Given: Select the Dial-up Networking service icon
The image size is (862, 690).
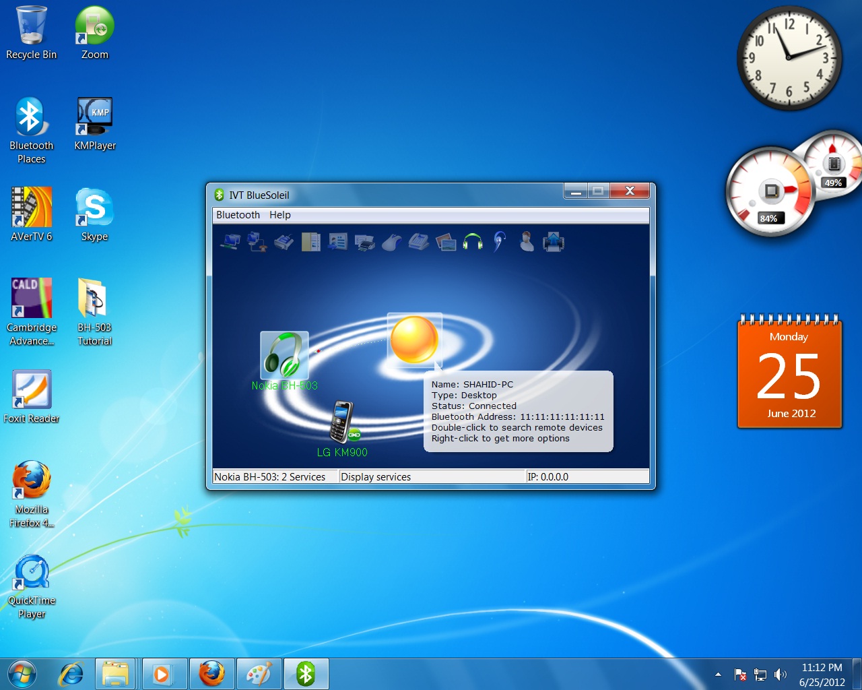Looking at the screenshot, I should coord(257,241).
